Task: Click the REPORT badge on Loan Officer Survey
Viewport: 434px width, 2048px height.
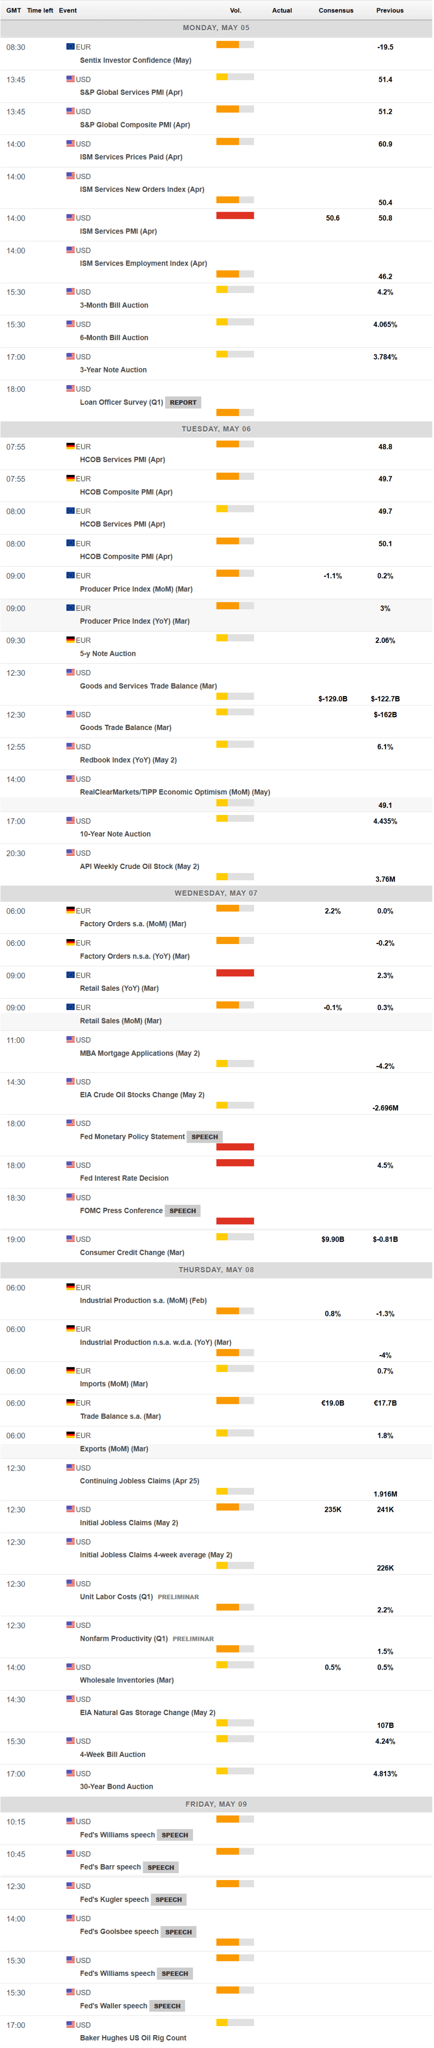Action: (182, 402)
